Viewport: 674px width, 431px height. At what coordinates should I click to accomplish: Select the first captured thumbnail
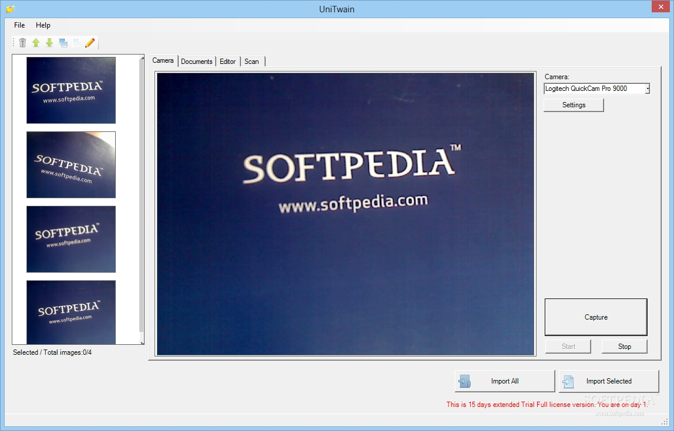pos(71,90)
